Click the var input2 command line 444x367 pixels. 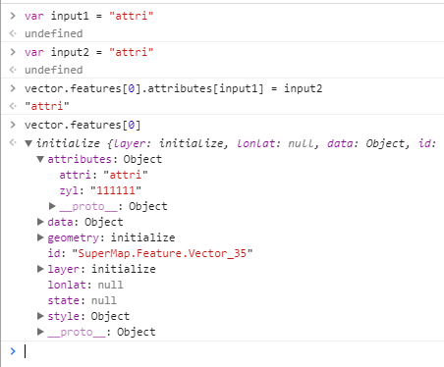[x=89, y=52]
